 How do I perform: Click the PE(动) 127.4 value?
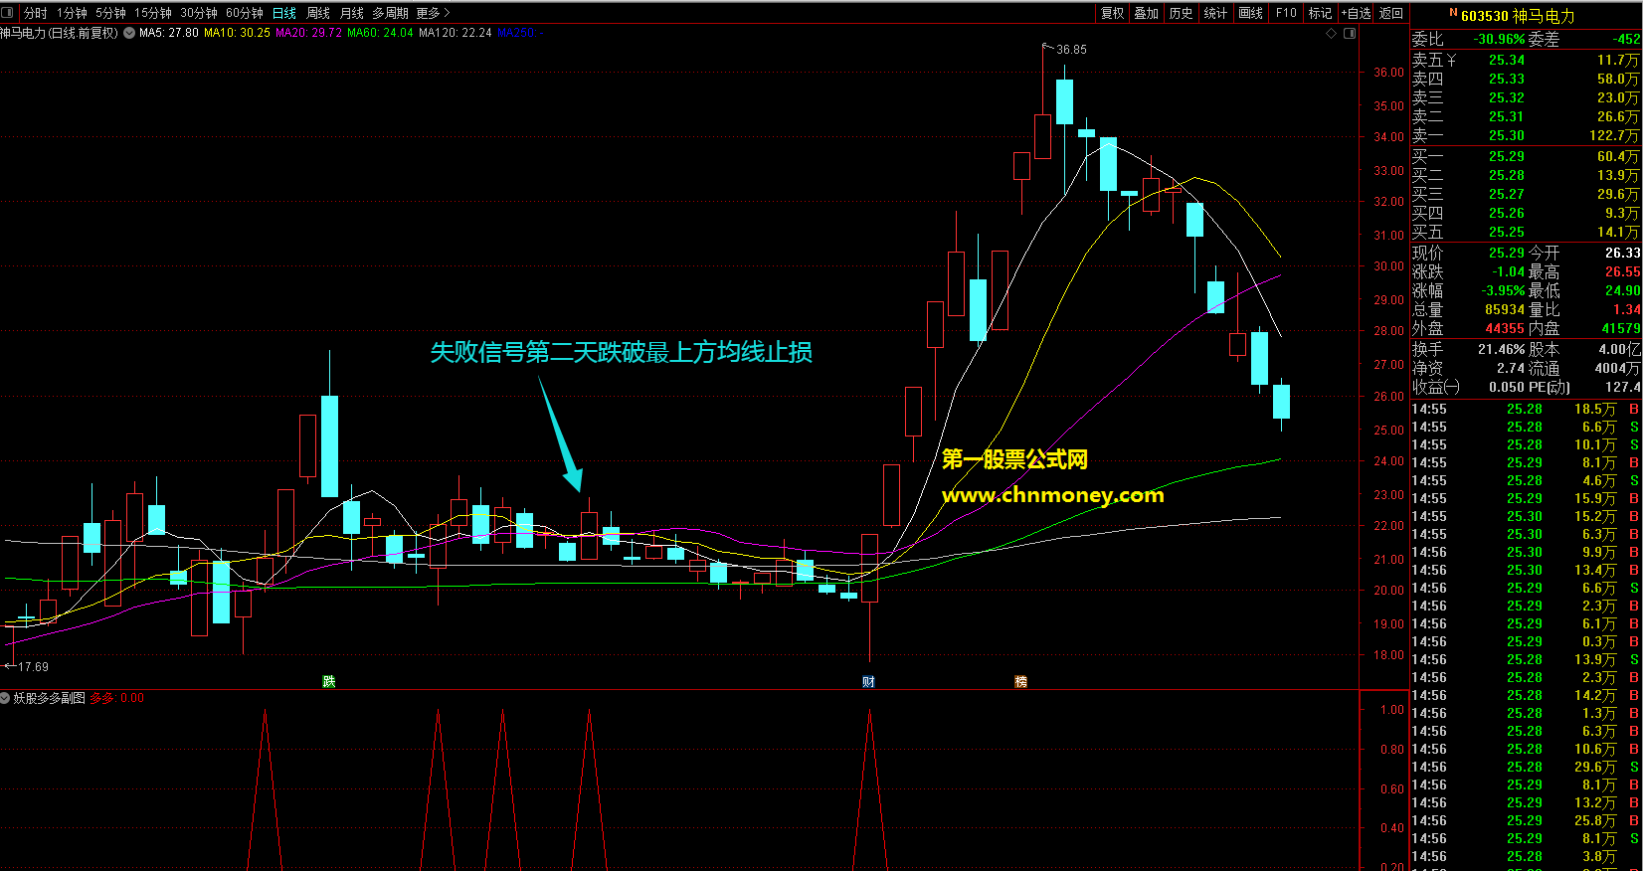1622,387
